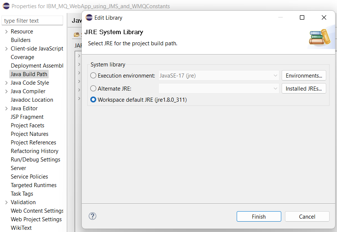Open the Client-side JavaScript category
Screen dimensions: 337x232
pyautogui.click(x=36, y=48)
